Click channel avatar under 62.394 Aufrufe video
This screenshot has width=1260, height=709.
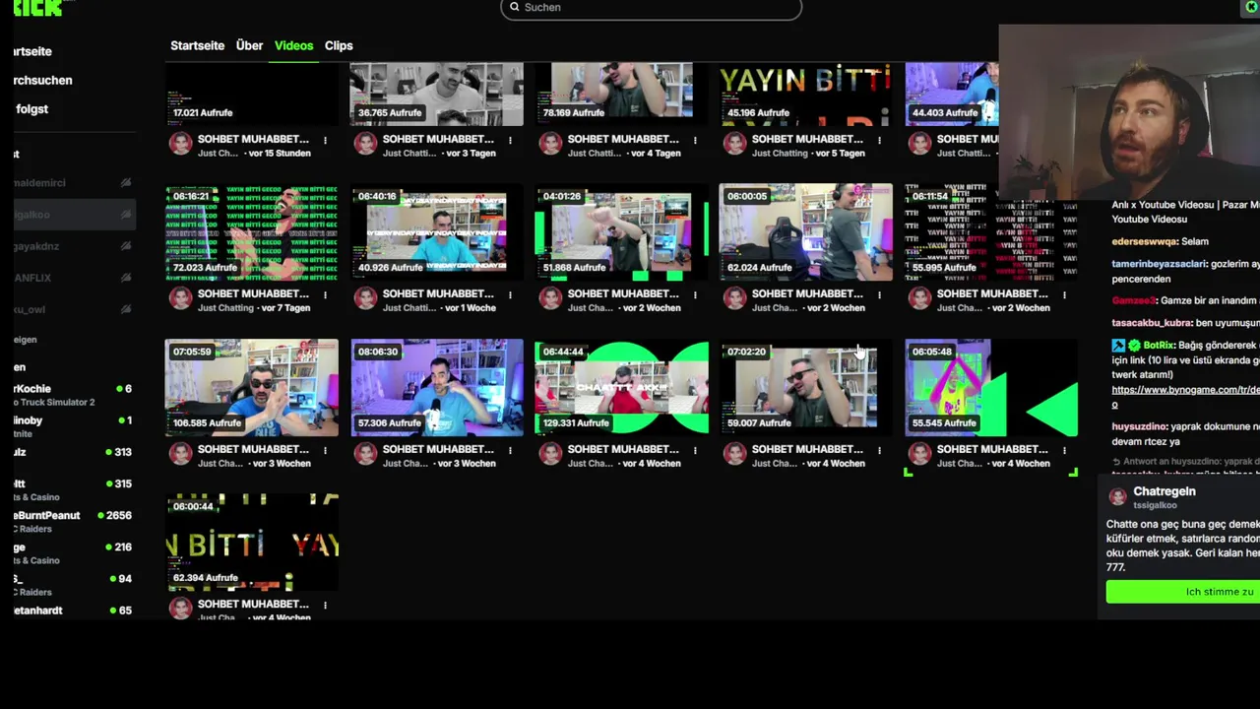coord(180,609)
